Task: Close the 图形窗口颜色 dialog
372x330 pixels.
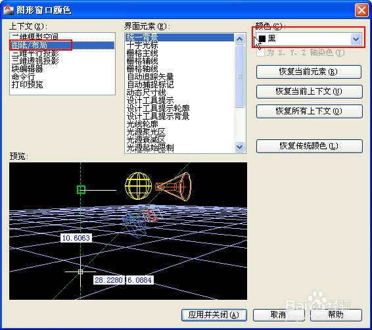Action: pos(361,11)
